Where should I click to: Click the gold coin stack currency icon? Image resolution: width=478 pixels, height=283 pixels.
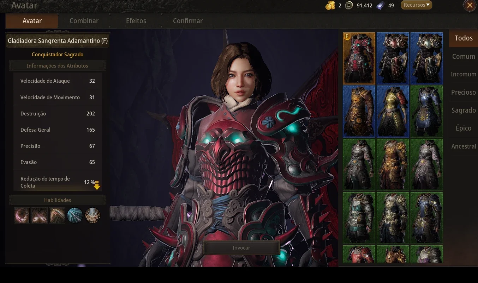pos(330,5)
